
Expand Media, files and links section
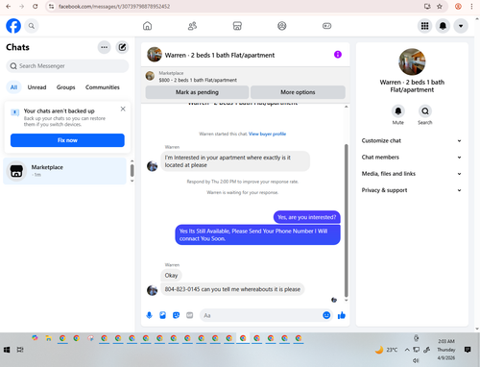(x=412, y=174)
